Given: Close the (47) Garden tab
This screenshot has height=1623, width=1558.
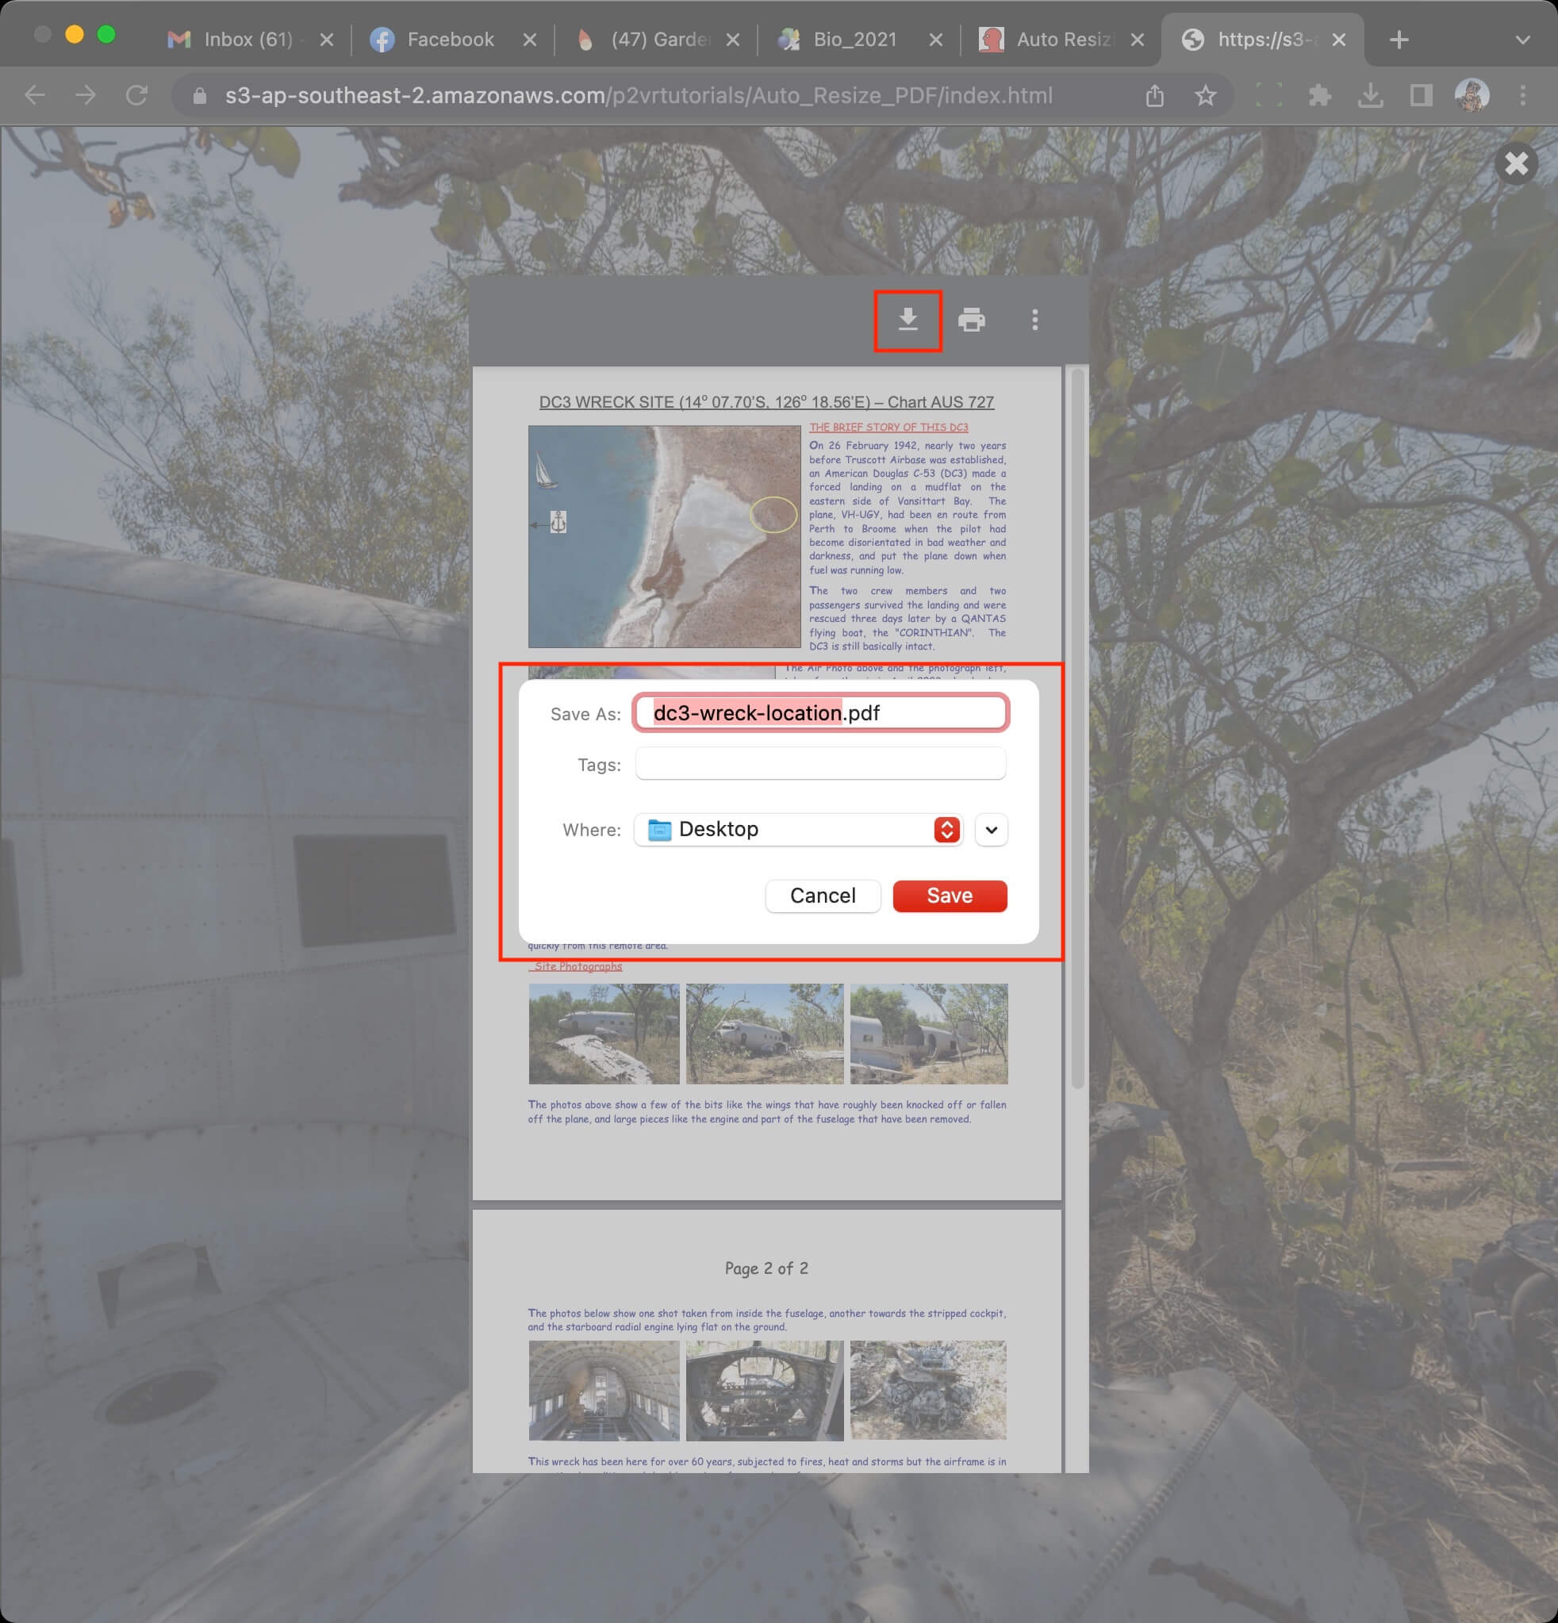Looking at the screenshot, I should (732, 39).
